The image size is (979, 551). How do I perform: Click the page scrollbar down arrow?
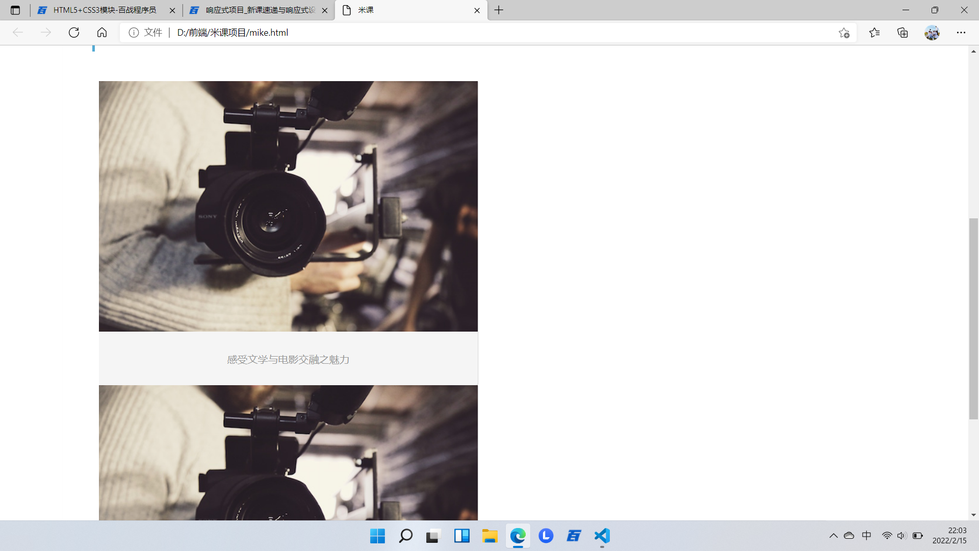973,515
